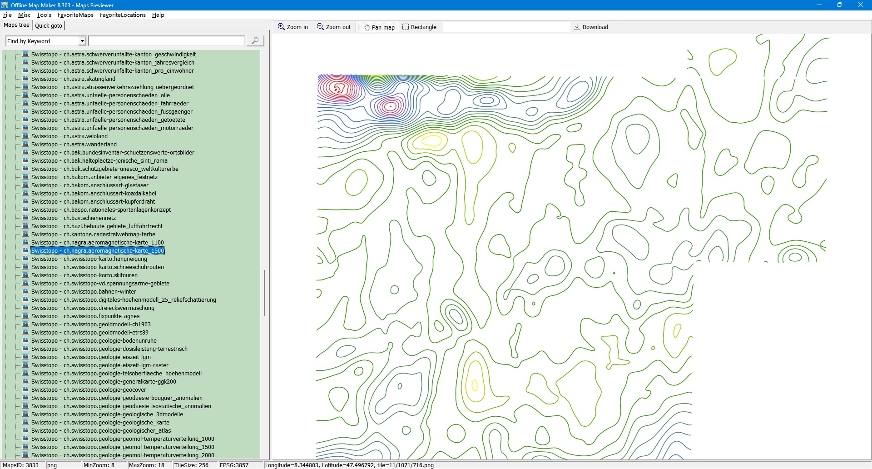Activate the Rectangle selection tool

[406, 27]
